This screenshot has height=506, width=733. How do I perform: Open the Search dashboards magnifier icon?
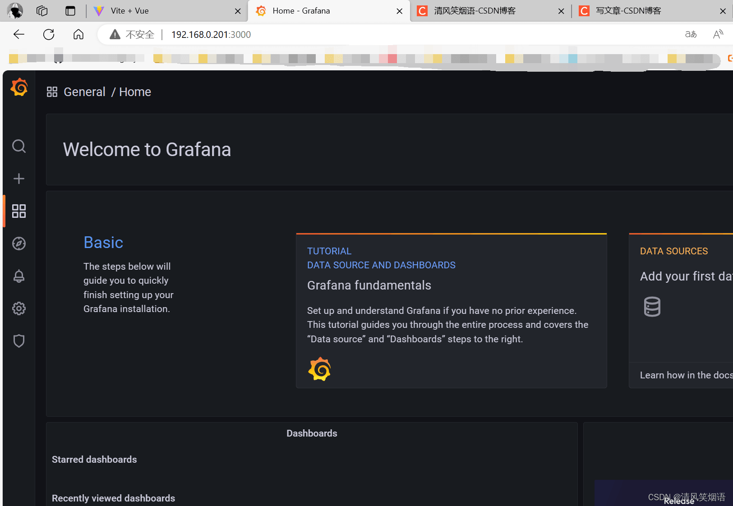coord(19,146)
